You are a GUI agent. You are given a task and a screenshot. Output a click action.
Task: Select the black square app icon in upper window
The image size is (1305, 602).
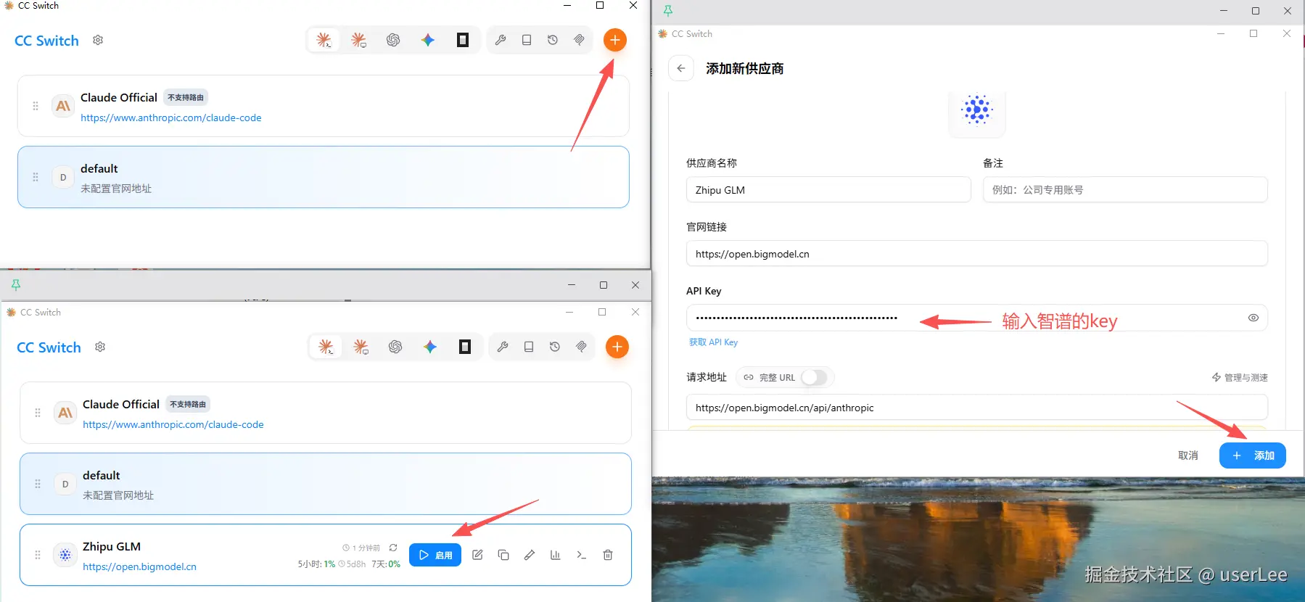pos(463,40)
